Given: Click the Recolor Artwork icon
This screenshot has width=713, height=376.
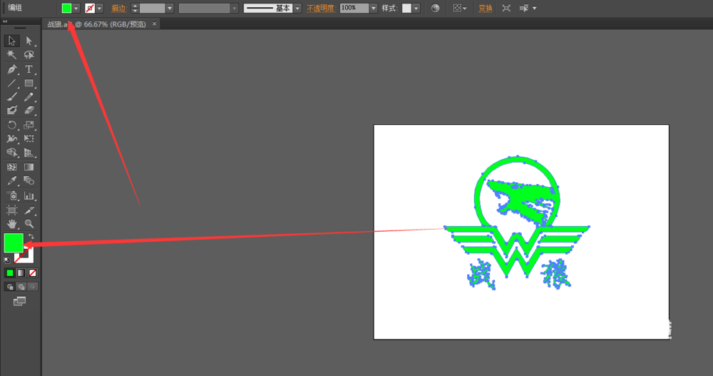Looking at the screenshot, I should click(435, 8).
